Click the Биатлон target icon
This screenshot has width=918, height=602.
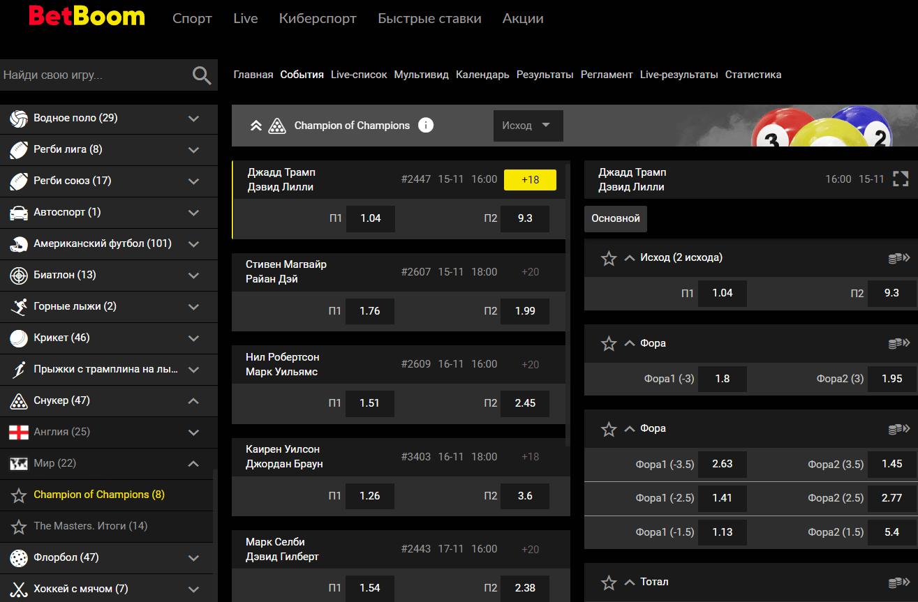click(19, 276)
